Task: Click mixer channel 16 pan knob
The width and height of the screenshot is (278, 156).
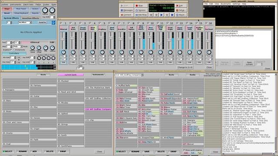Action: (x=209, y=52)
